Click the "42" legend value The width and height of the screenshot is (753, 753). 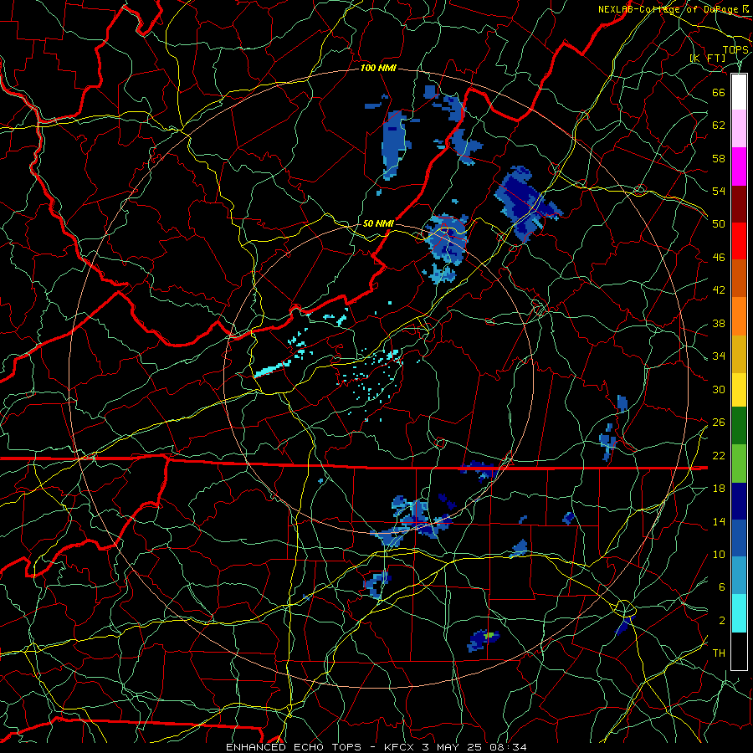pyautogui.click(x=719, y=290)
